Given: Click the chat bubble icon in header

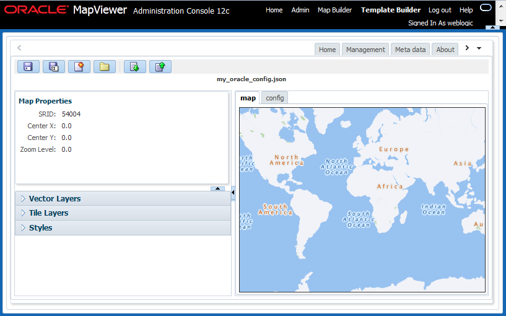Looking at the screenshot, I should coord(486,7).
